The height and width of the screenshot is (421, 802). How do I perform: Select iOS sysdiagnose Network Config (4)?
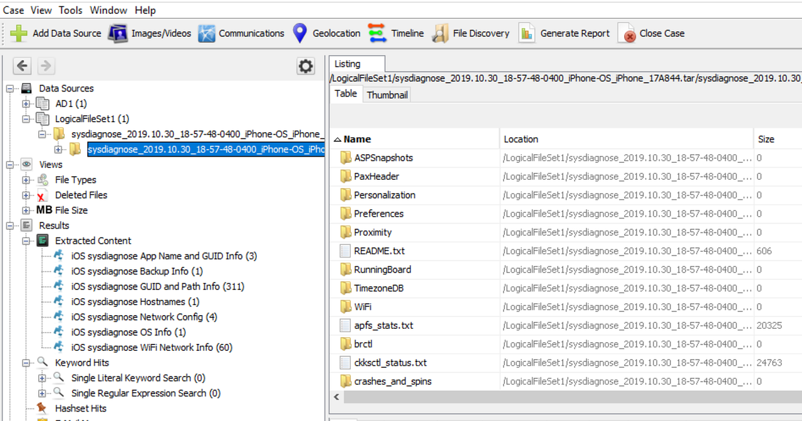144,317
